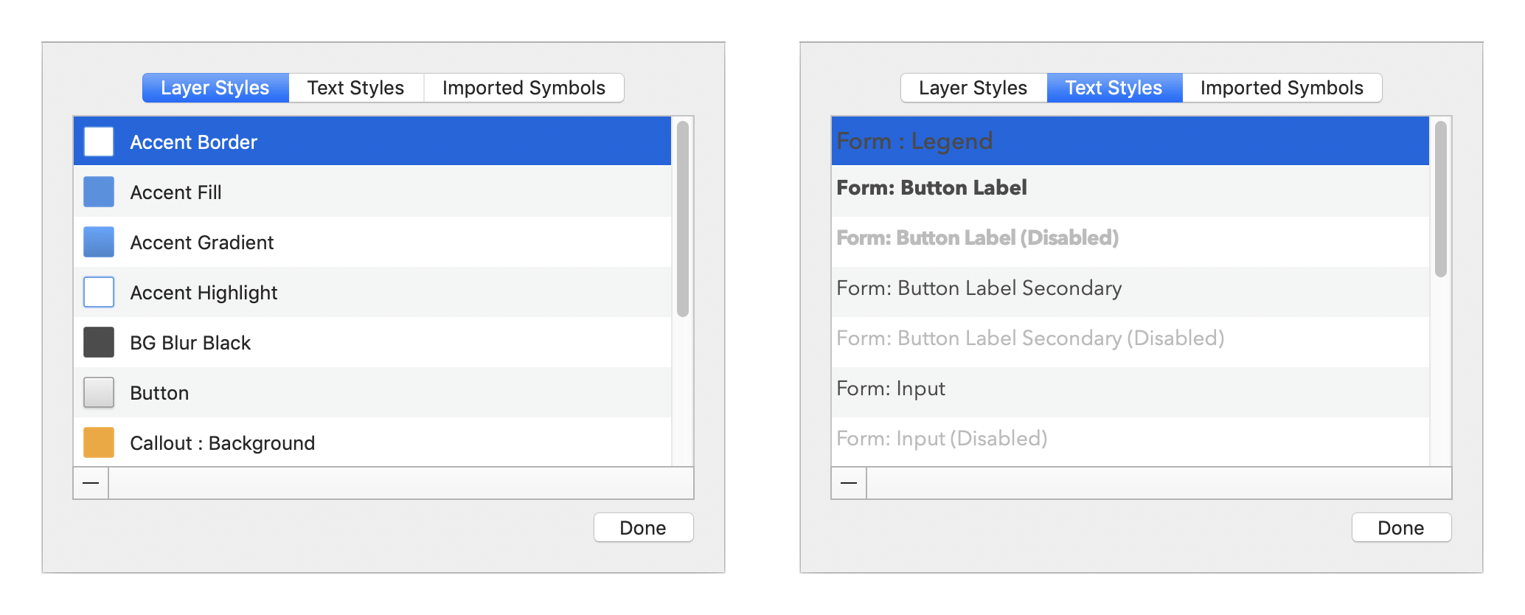Image resolution: width=1525 pixels, height=615 pixels.
Task: Click the Button style gray swatch icon
Action: [99, 392]
